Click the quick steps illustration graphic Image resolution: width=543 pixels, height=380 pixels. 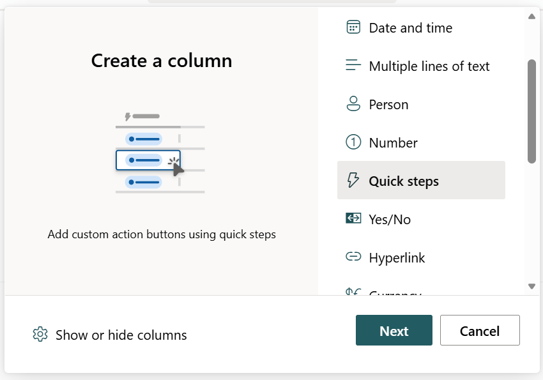click(160, 153)
